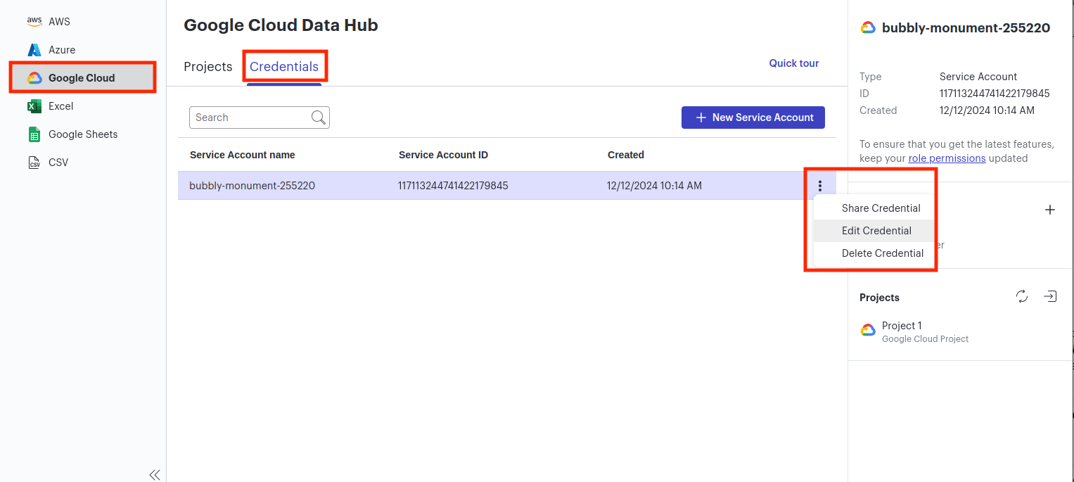Viewport: 1074px width, 482px height.
Task: Click the import arrow icon beside Projects
Action: click(1050, 297)
